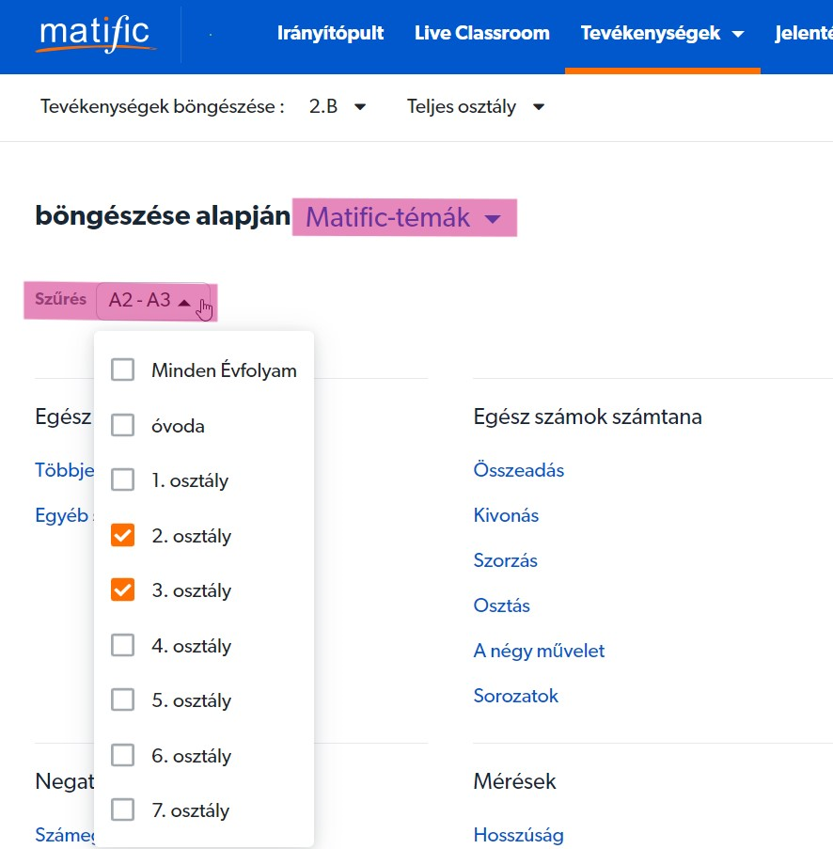Enable the 1. osztály checkbox
The width and height of the screenshot is (833, 849).
click(x=123, y=480)
